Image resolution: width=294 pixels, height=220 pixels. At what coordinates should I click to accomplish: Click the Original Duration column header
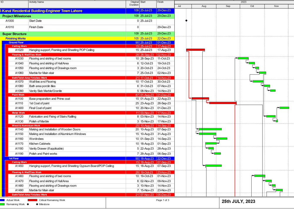coord(133,3)
